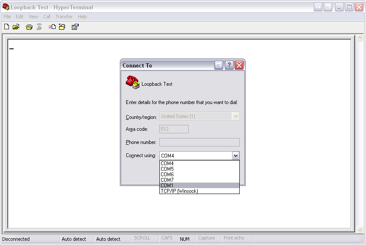Click the Send file toolbar icon
The width and height of the screenshot is (366, 245).
tap(52, 27)
